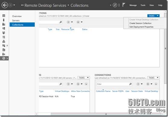This screenshot has height=117, width=168.
Task: Go back with the back arrow button
Action: (x=5, y=5)
